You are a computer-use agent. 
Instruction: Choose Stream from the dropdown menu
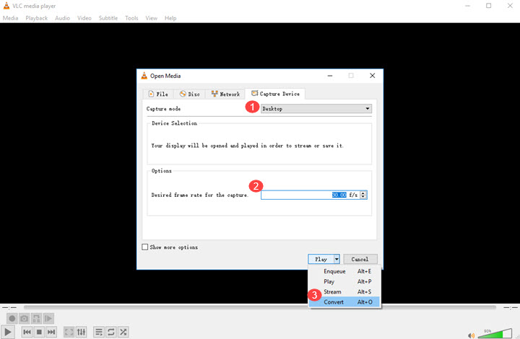344,291
